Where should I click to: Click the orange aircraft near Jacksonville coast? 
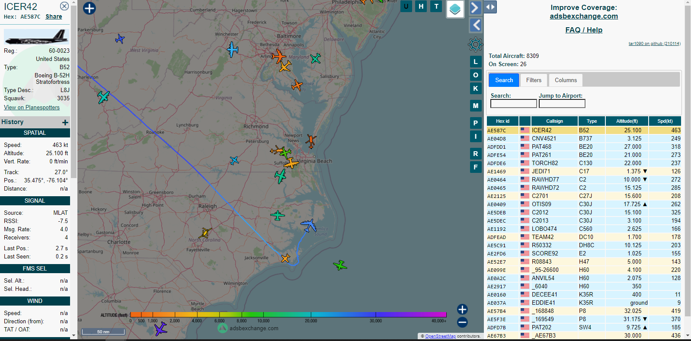[285, 258]
